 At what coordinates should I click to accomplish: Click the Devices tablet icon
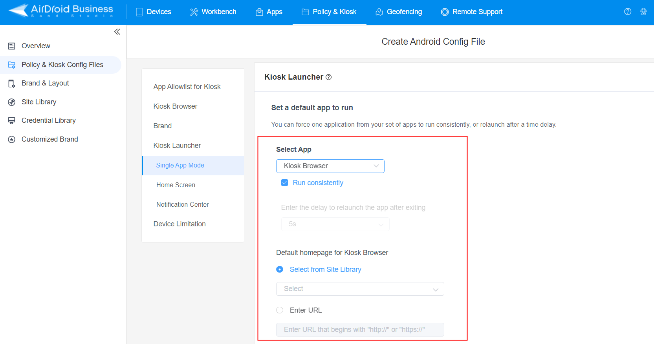[x=139, y=12]
